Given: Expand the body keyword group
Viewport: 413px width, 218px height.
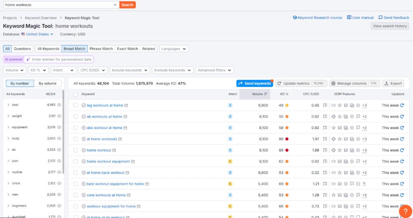Looking at the screenshot, I should point(8,139).
